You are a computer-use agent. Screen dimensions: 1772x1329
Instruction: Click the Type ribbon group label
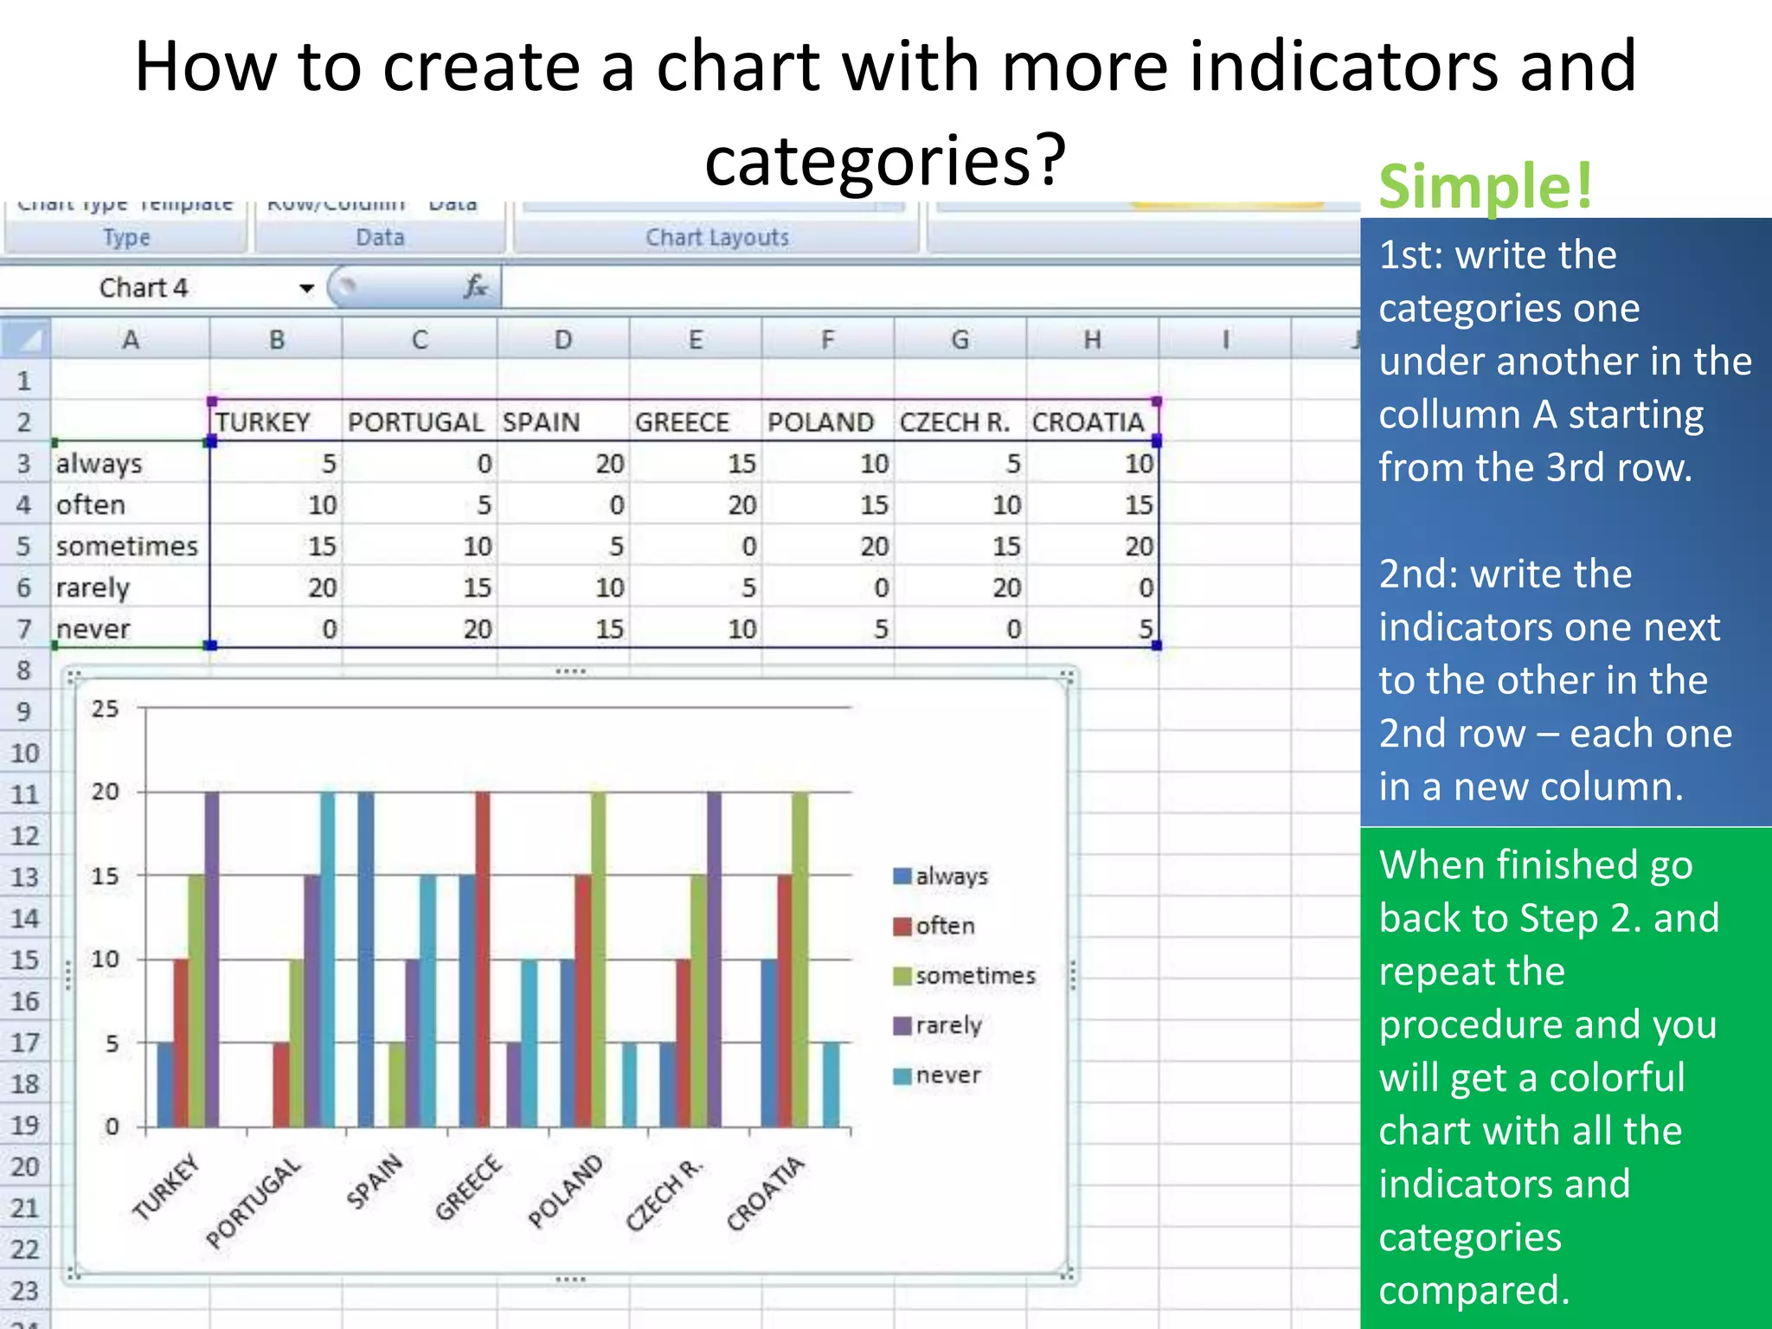coord(126,237)
